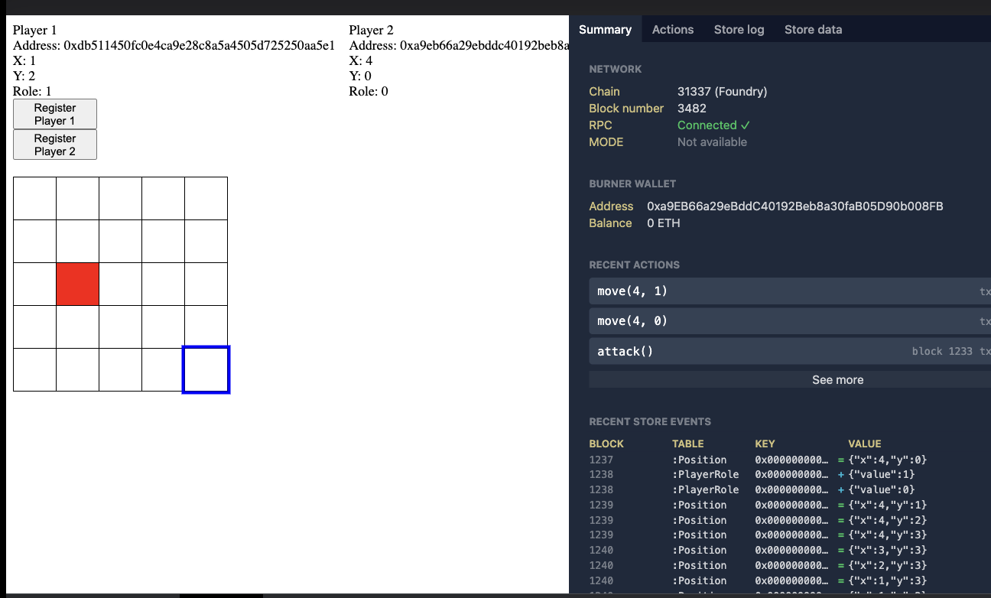Click the Register Player 2 button
991x598 pixels.
[x=55, y=145]
